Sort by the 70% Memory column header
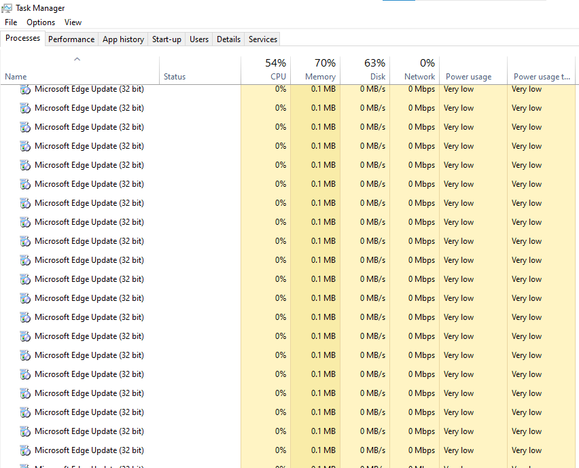579x468 pixels. coord(315,70)
